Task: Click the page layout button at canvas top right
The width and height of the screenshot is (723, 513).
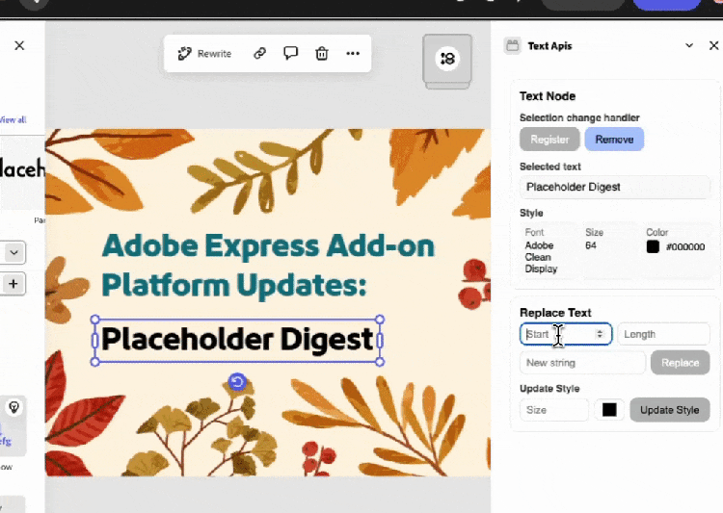Action: coord(447,59)
